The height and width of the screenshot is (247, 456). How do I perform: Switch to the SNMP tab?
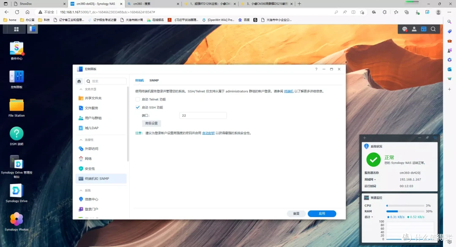click(154, 81)
